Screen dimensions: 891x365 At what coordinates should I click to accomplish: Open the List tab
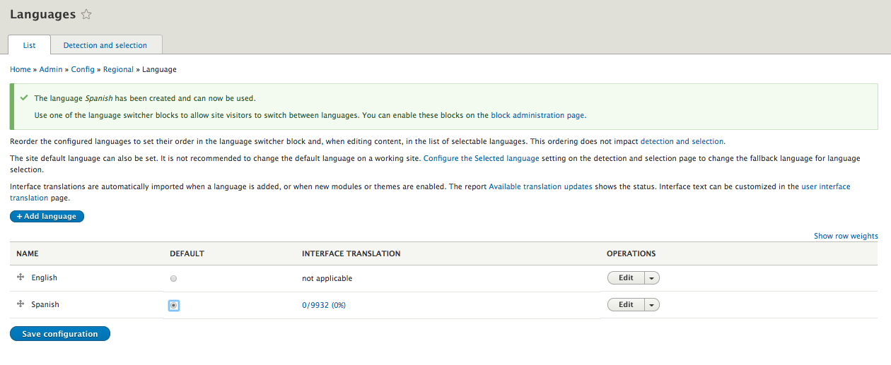[x=29, y=45]
